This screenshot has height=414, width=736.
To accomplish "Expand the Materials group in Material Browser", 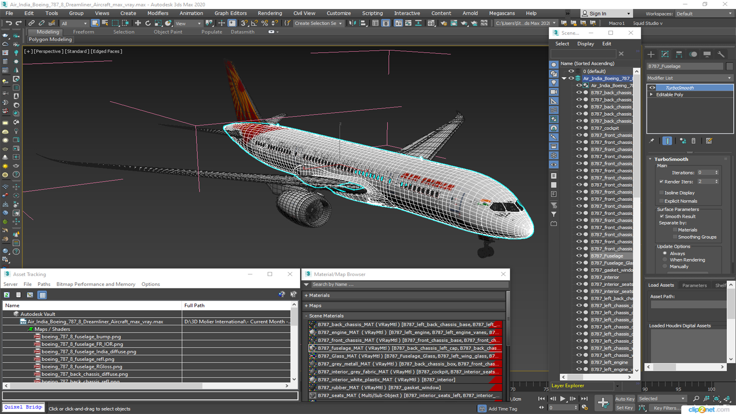I will 306,295.
